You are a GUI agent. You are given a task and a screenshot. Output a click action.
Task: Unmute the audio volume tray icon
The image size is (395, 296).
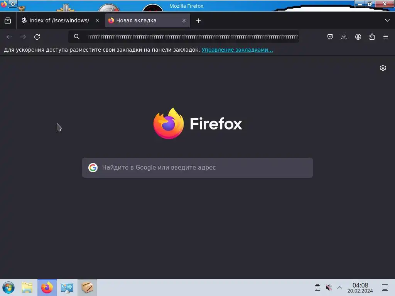pos(329,288)
